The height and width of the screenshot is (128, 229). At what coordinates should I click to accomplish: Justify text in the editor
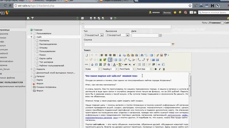click(114, 55)
